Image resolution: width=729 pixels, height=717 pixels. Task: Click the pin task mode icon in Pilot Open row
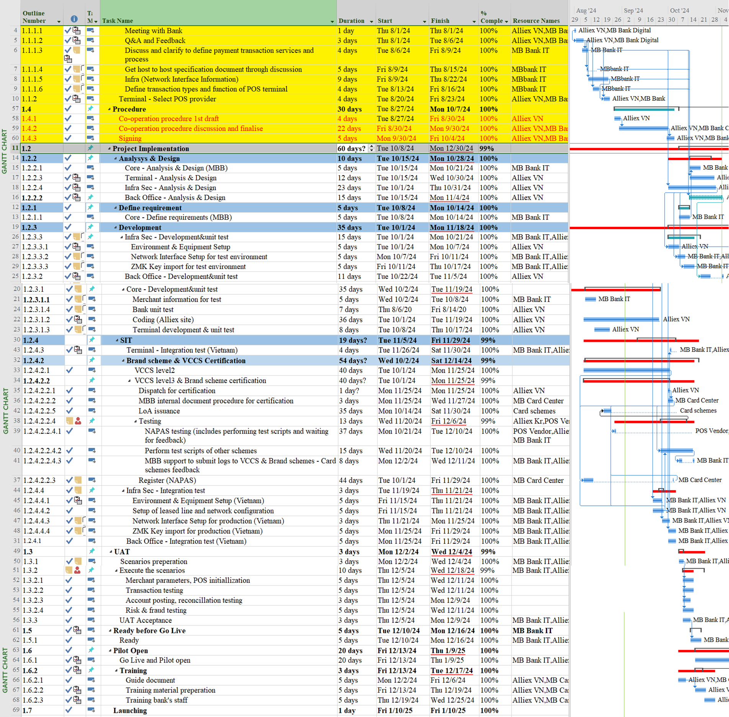[91, 650]
